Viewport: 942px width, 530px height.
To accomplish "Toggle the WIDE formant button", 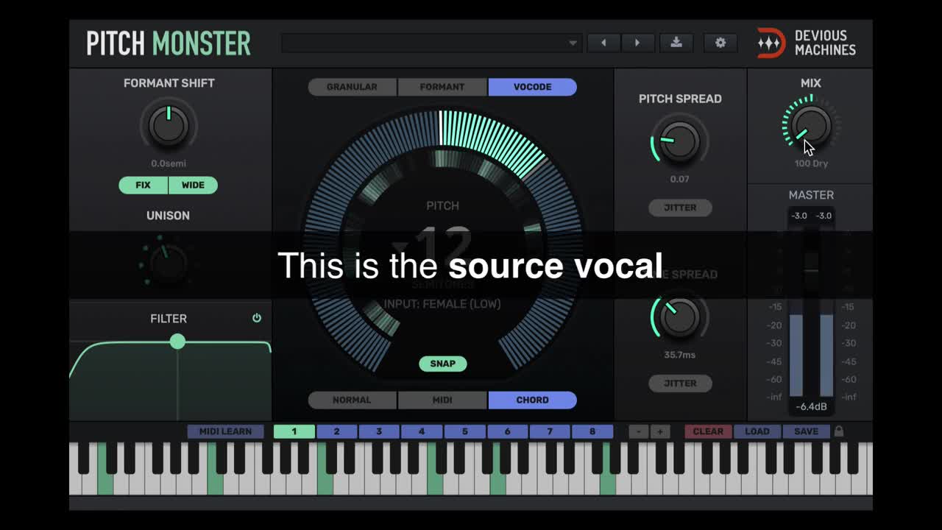I will 193,185.
